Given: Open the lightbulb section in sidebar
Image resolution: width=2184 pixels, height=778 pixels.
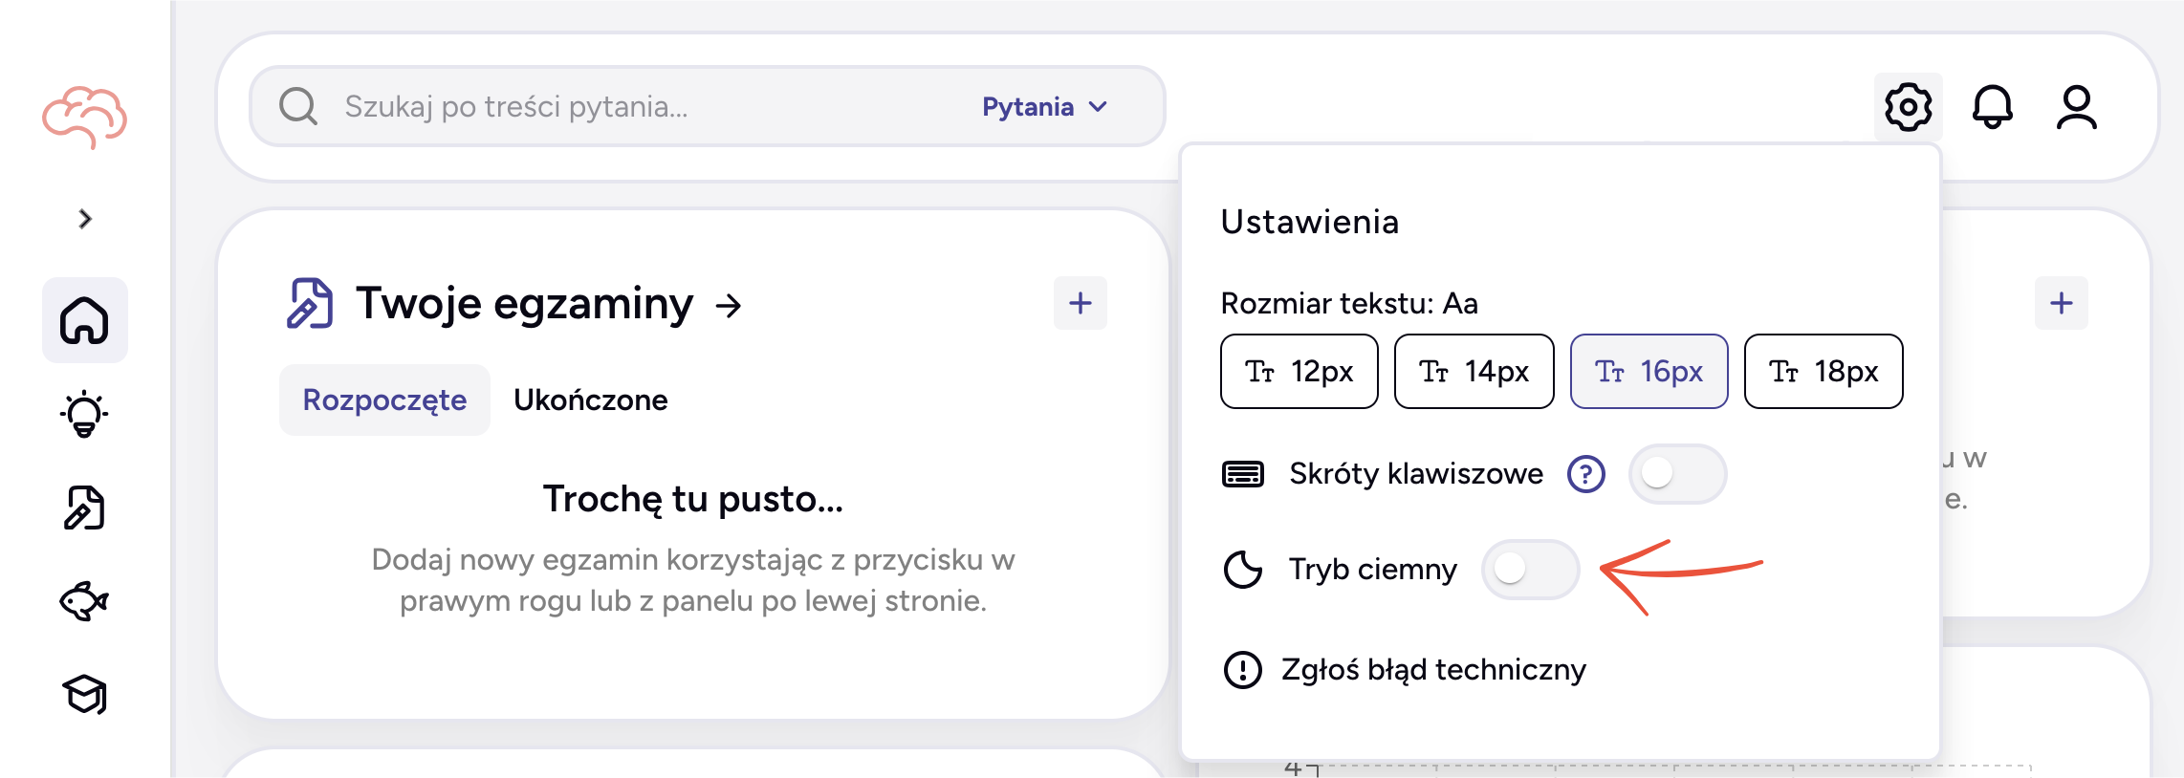Looking at the screenshot, I should click(85, 414).
